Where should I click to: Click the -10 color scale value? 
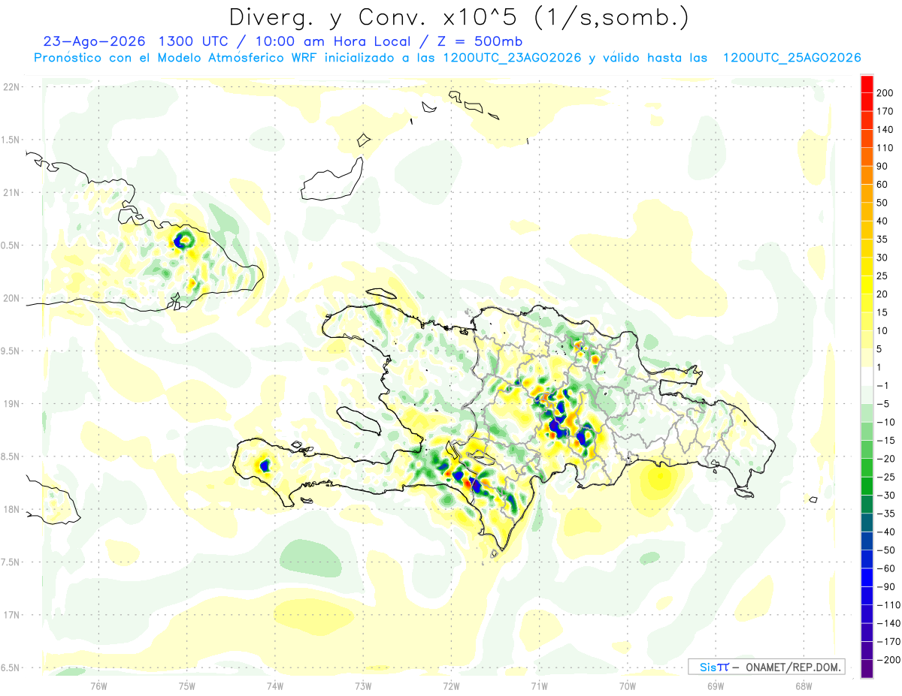885,422
